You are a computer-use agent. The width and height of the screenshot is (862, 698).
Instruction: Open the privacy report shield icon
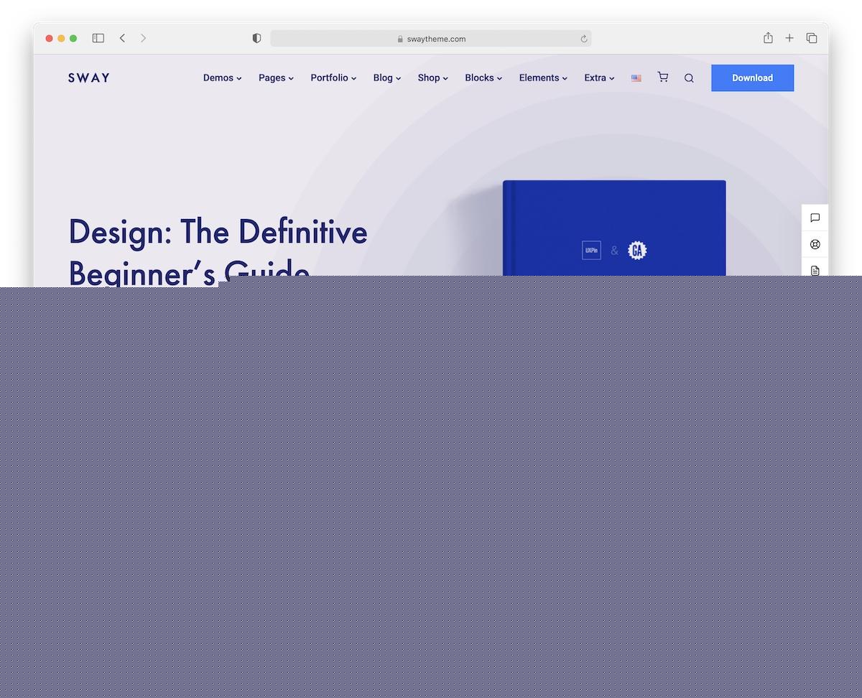coord(256,39)
